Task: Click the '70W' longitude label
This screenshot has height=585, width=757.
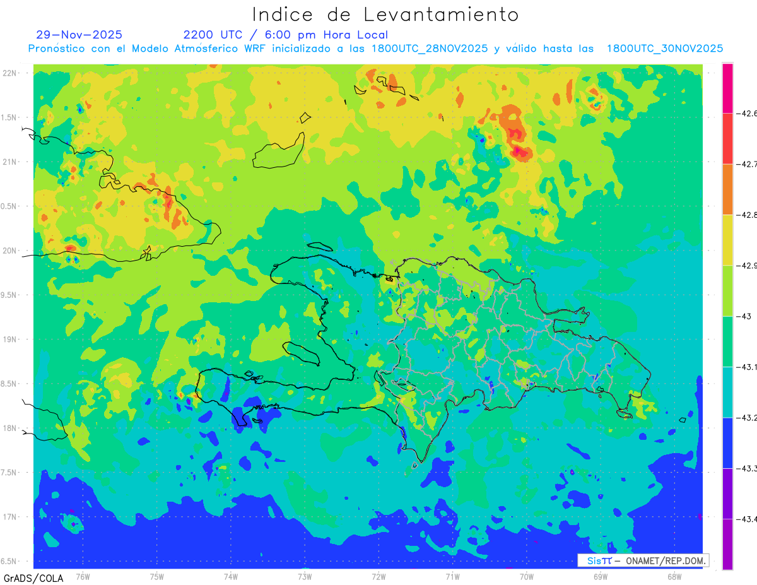Action: (x=526, y=576)
